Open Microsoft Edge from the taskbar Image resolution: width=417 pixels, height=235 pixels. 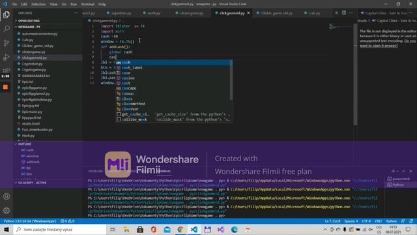235,229
